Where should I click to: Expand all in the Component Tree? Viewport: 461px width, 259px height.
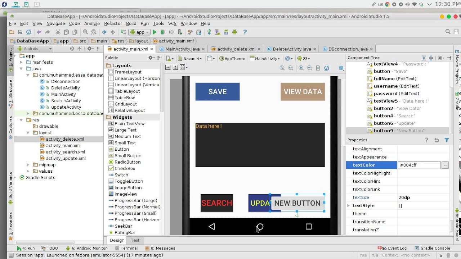coord(424,58)
